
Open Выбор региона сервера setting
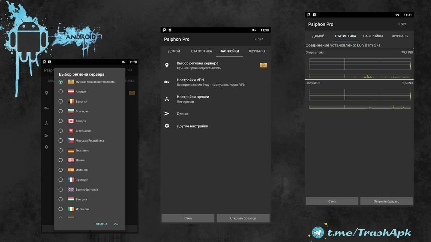point(215,65)
